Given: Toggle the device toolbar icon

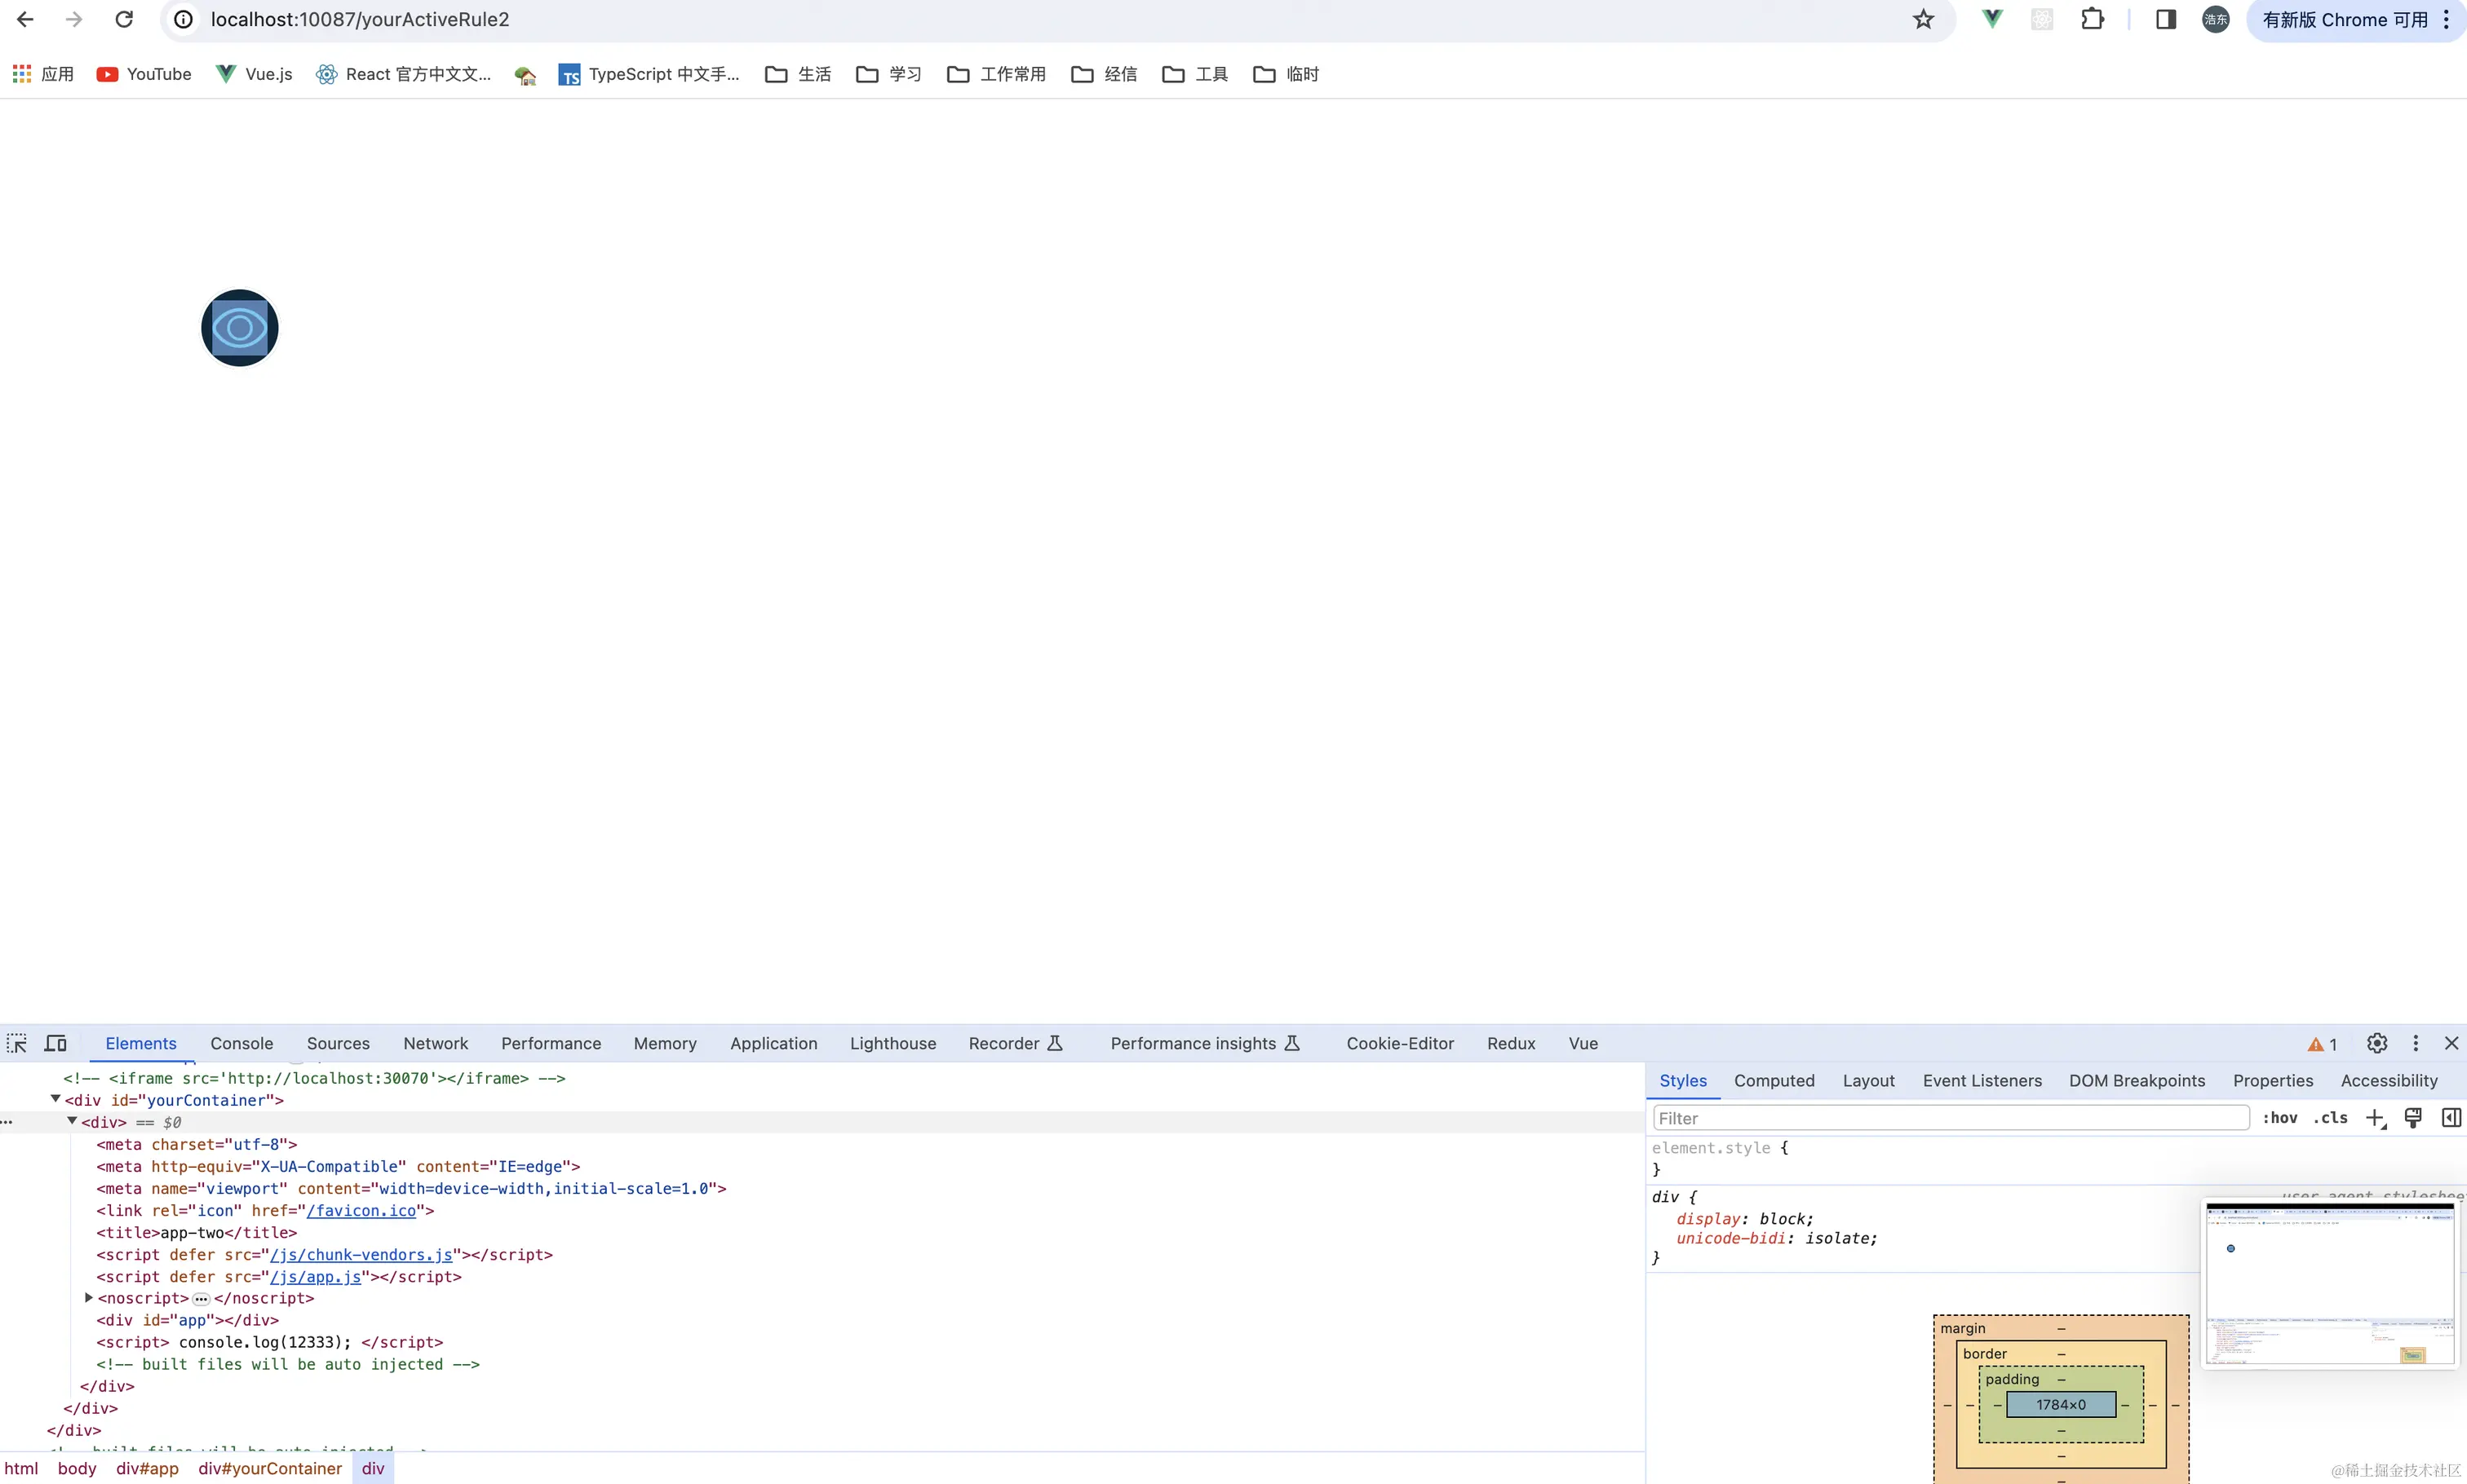Looking at the screenshot, I should click(x=56, y=1044).
